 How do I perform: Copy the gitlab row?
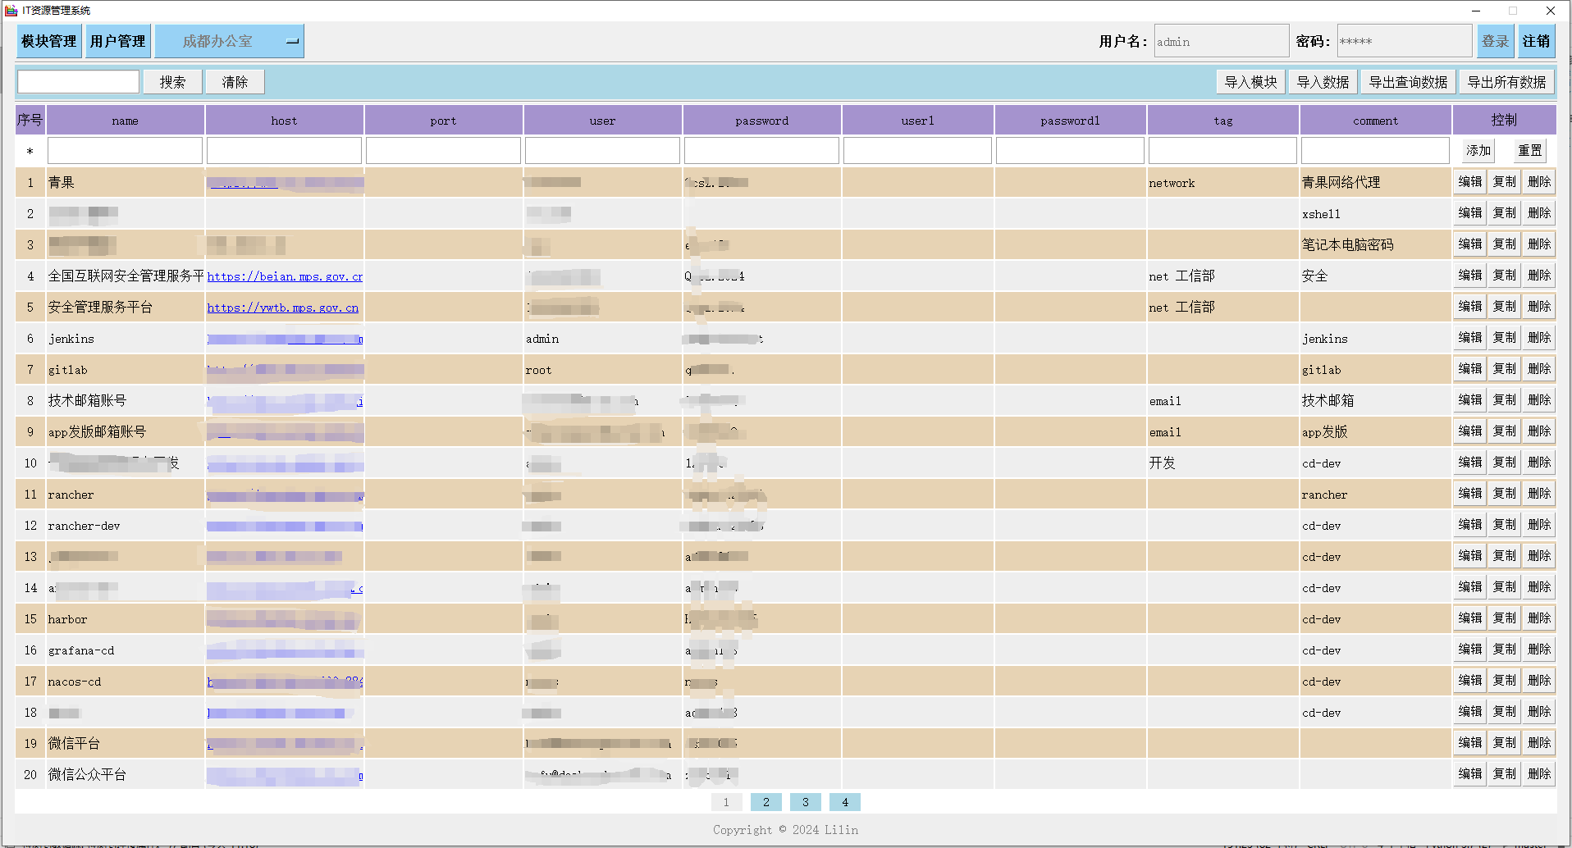(1505, 369)
